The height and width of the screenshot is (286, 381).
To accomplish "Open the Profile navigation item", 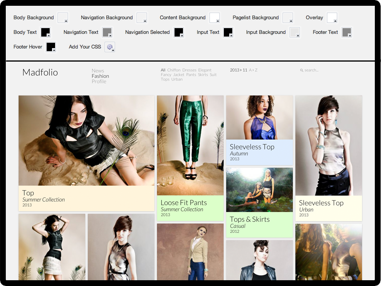I will coord(99,82).
